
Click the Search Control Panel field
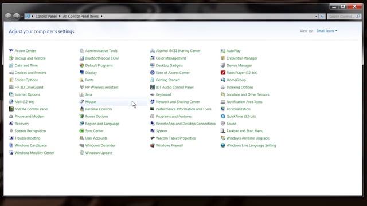344,17
